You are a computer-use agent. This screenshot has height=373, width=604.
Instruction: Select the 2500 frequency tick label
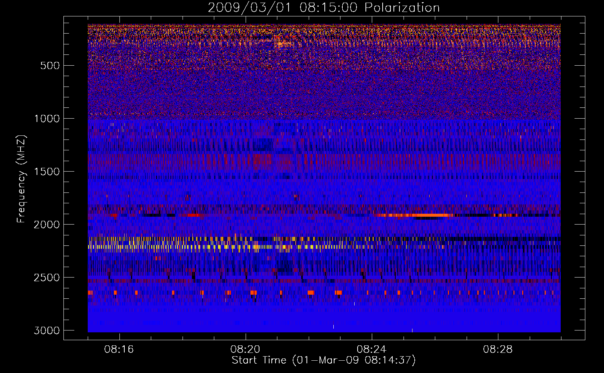pos(47,278)
